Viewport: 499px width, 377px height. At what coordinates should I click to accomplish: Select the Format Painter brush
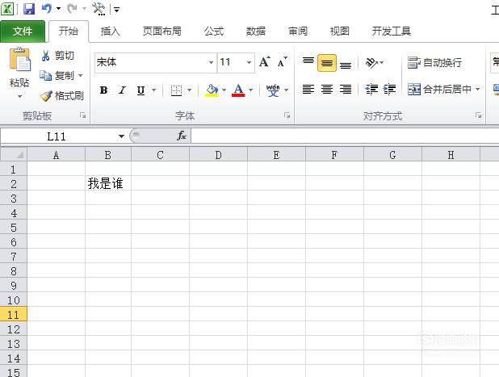pos(61,95)
